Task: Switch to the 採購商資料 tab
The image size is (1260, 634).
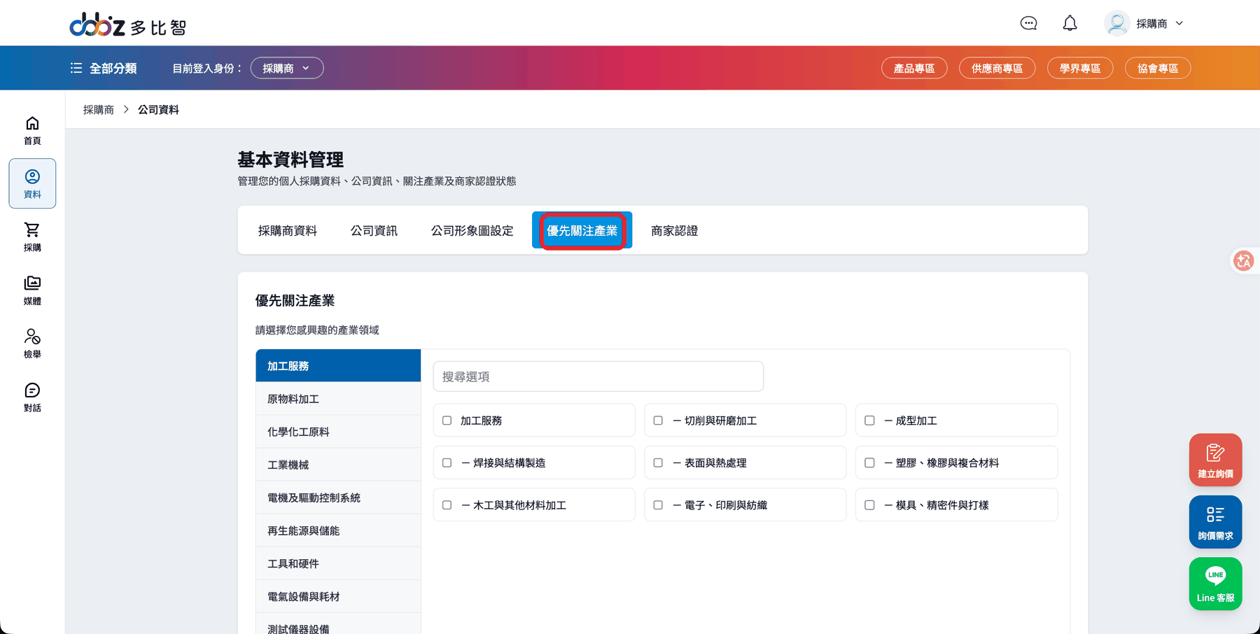Action: pyautogui.click(x=288, y=230)
